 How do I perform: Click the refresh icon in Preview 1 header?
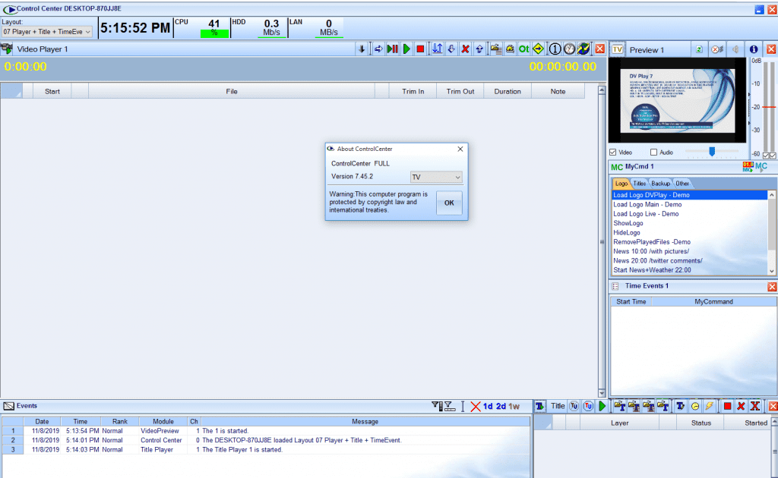698,49
